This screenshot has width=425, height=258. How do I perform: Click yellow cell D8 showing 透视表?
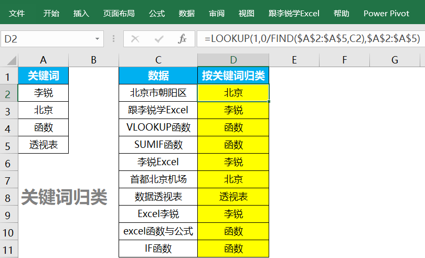click(233, 197)
